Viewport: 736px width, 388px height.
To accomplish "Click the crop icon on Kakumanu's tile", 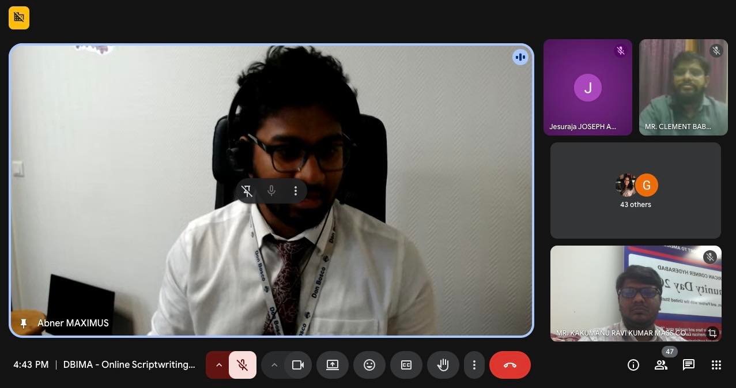I will [712, 333].
